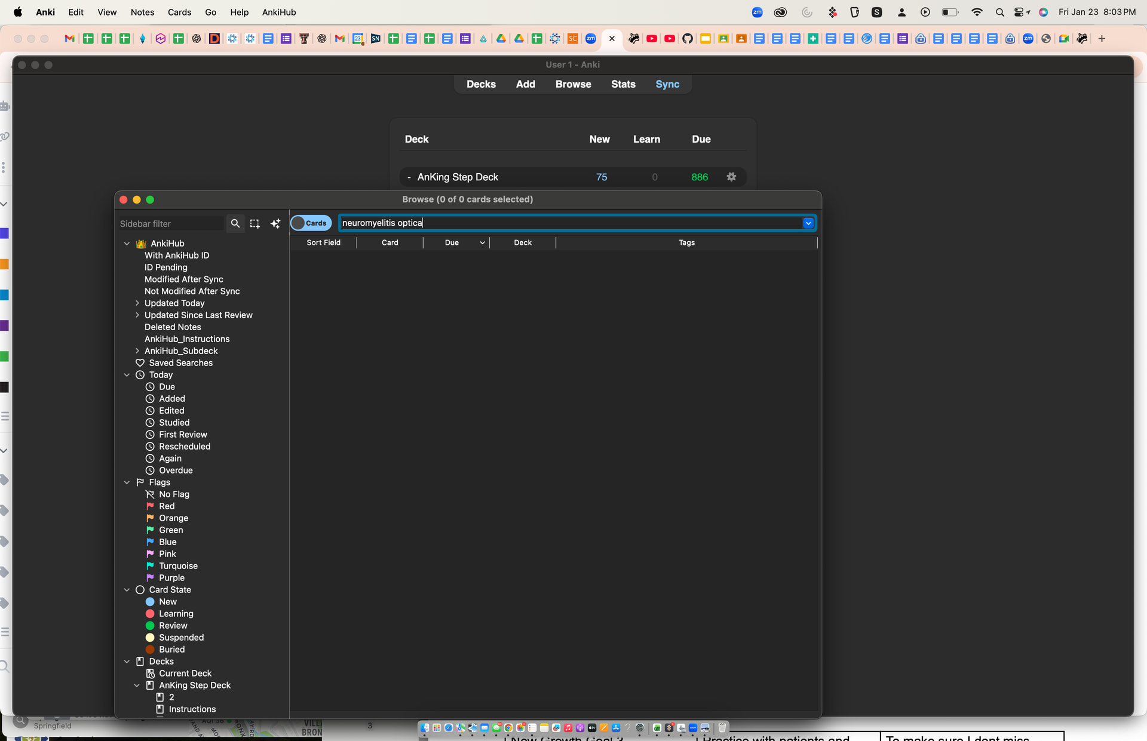Expand the AnkiHub_Subdeck tree item
The width and height of the screenshot is (1147, 741).
[137, 351]
